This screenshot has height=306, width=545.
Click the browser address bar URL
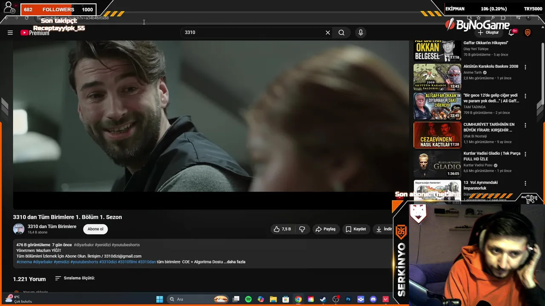coord(77,18)
